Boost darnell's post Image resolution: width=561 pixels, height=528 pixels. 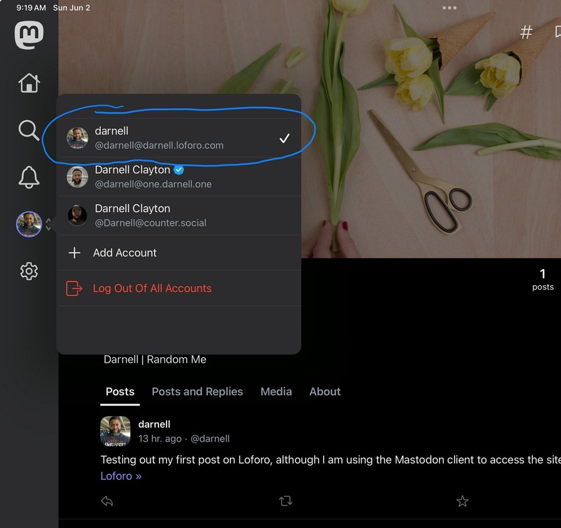point(286,501)
